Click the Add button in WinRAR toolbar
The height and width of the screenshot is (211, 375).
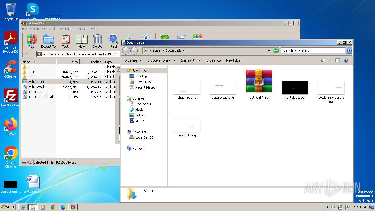pyautogui.click(x=31, y=41)
